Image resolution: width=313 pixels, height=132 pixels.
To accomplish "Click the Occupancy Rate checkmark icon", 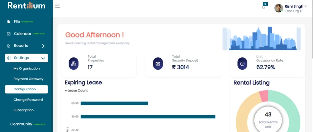I will tap(242, 64).
